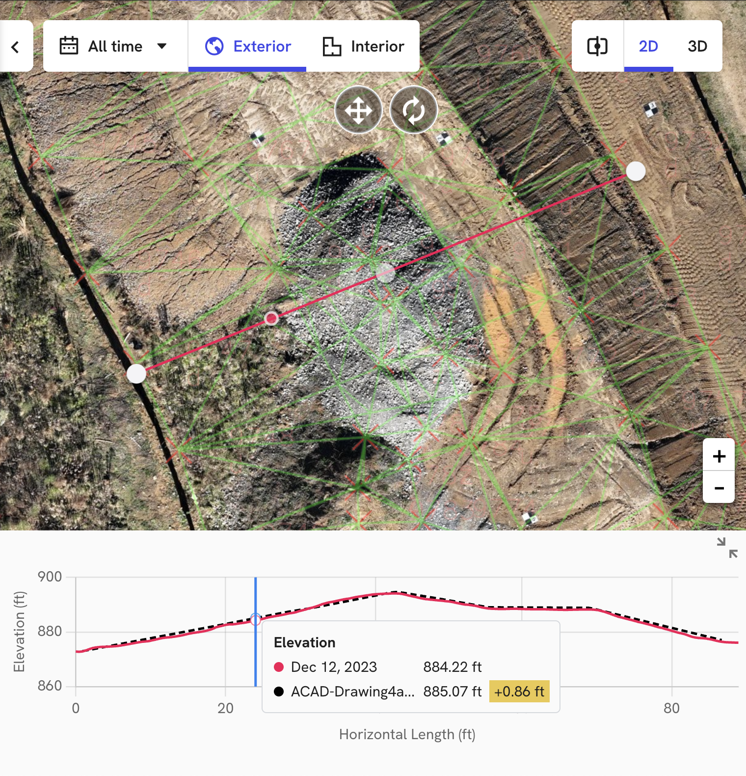Click the globe icon on Exterior tab
The image size is (746, 776).
[x=214, y=46]
